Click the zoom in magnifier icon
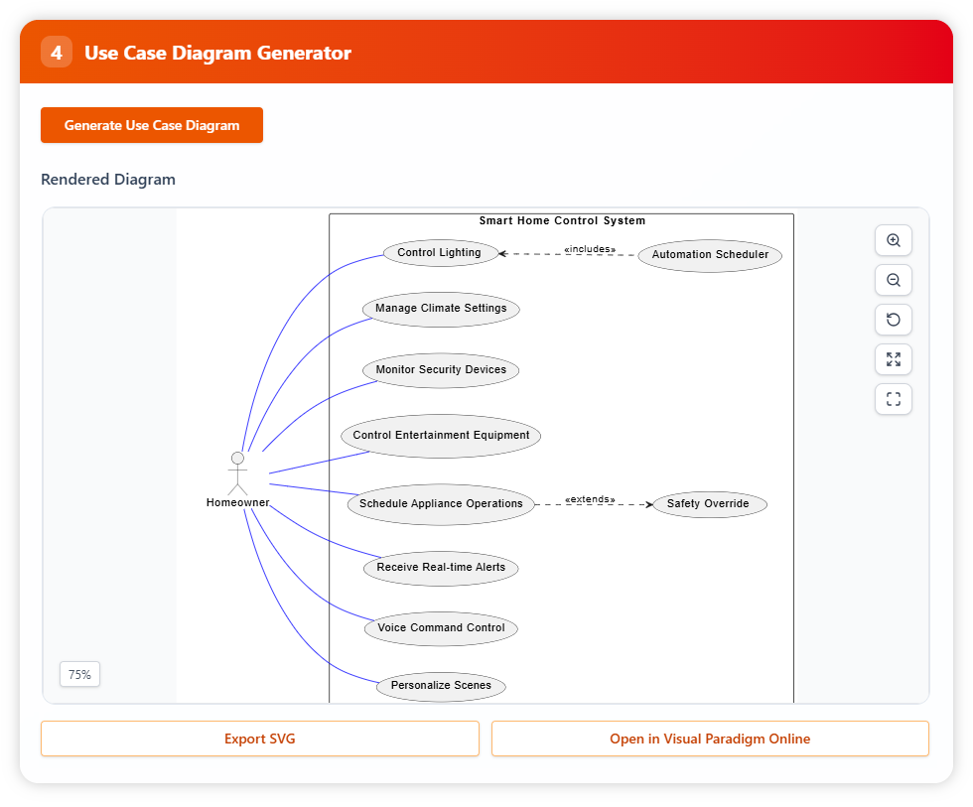 click(x=893, y=240)
